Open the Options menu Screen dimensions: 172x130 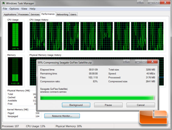tap(14, 9)
